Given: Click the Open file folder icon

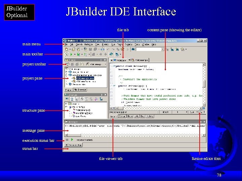Looking at the screenshot, I should (74, 49).
